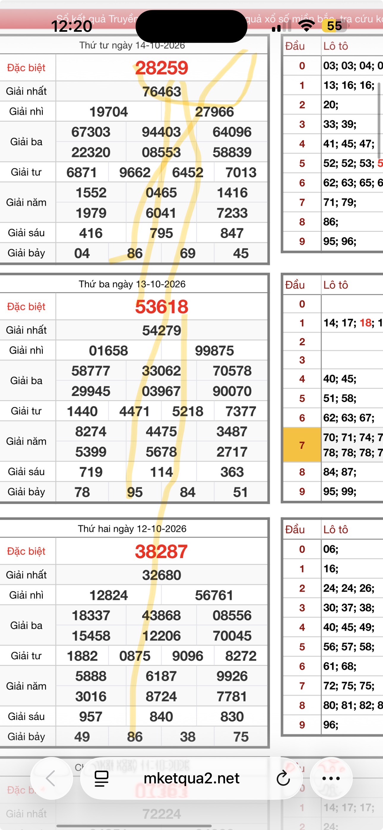The width and height of the screenshot is (383, 830).
Task: Tap first prize number 32680
Action: [162, 575]
